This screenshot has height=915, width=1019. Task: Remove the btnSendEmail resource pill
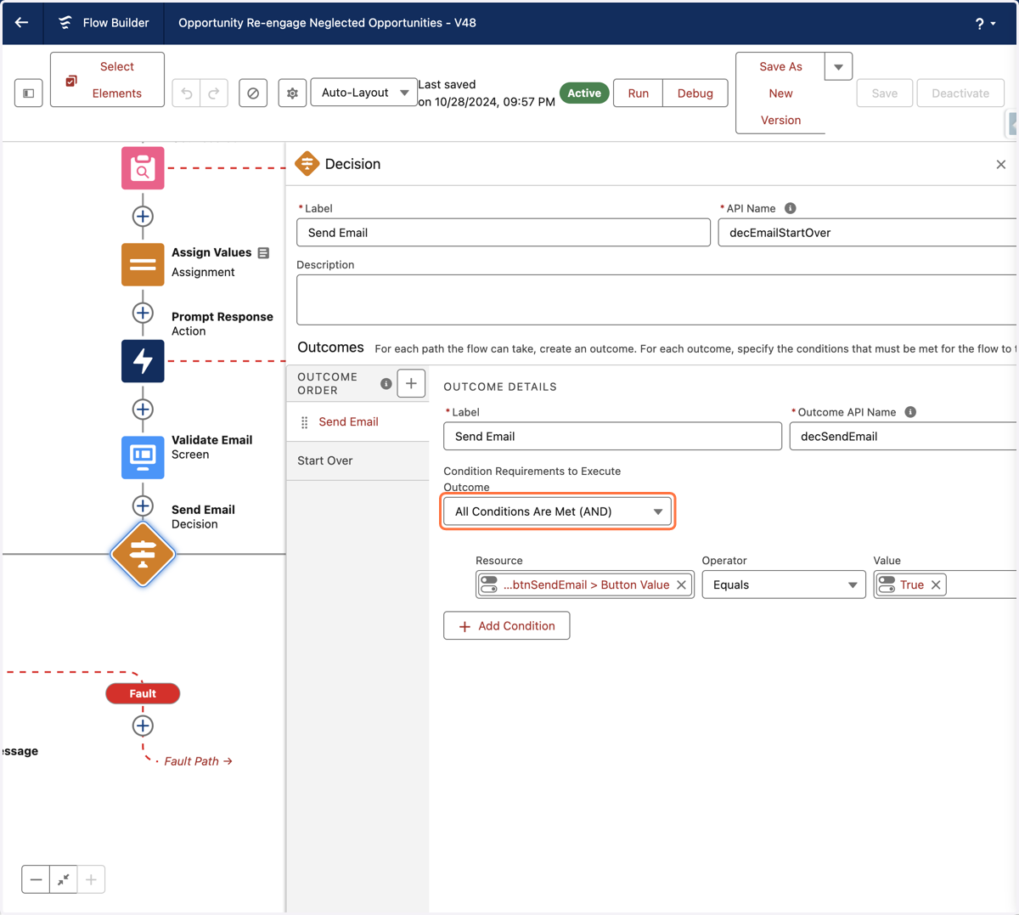coord(681,585)
